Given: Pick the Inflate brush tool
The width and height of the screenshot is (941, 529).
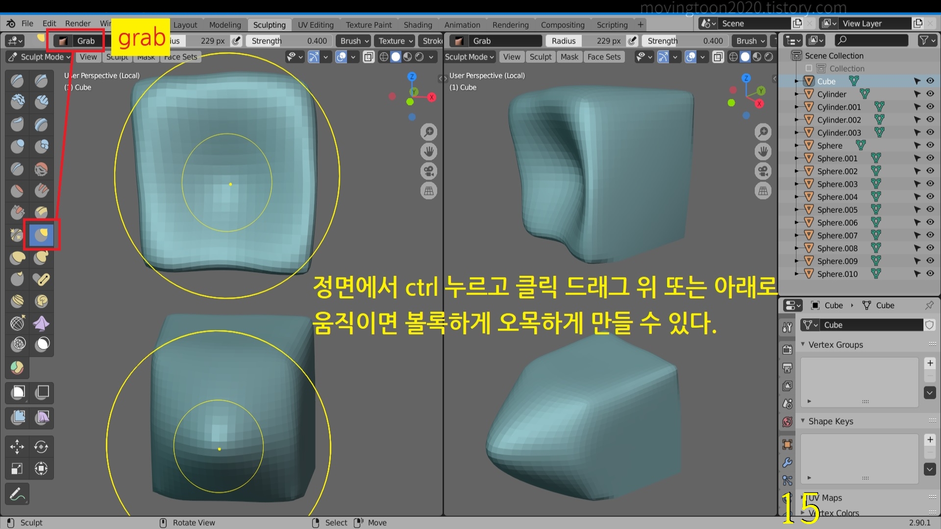Looking at the screenshot, I should click(18, 146).
